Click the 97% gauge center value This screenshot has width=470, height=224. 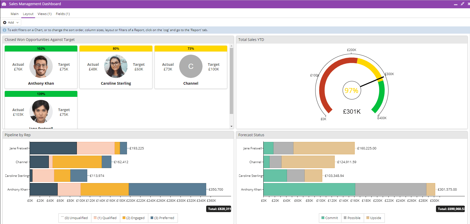tap(351, 90)
